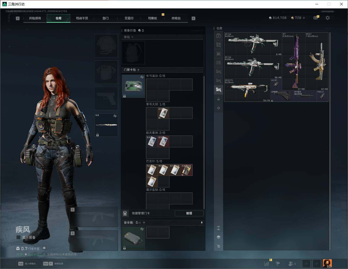Select the gold keycard in 巴克什
348x269 pixels.
(187, 170)
